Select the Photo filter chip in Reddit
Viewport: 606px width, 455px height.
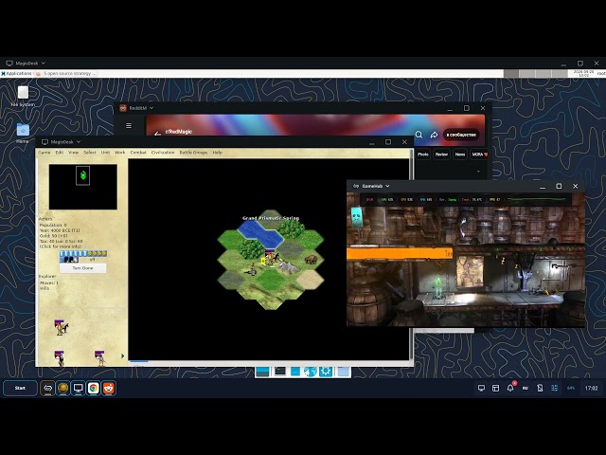(x=423, y=155)
